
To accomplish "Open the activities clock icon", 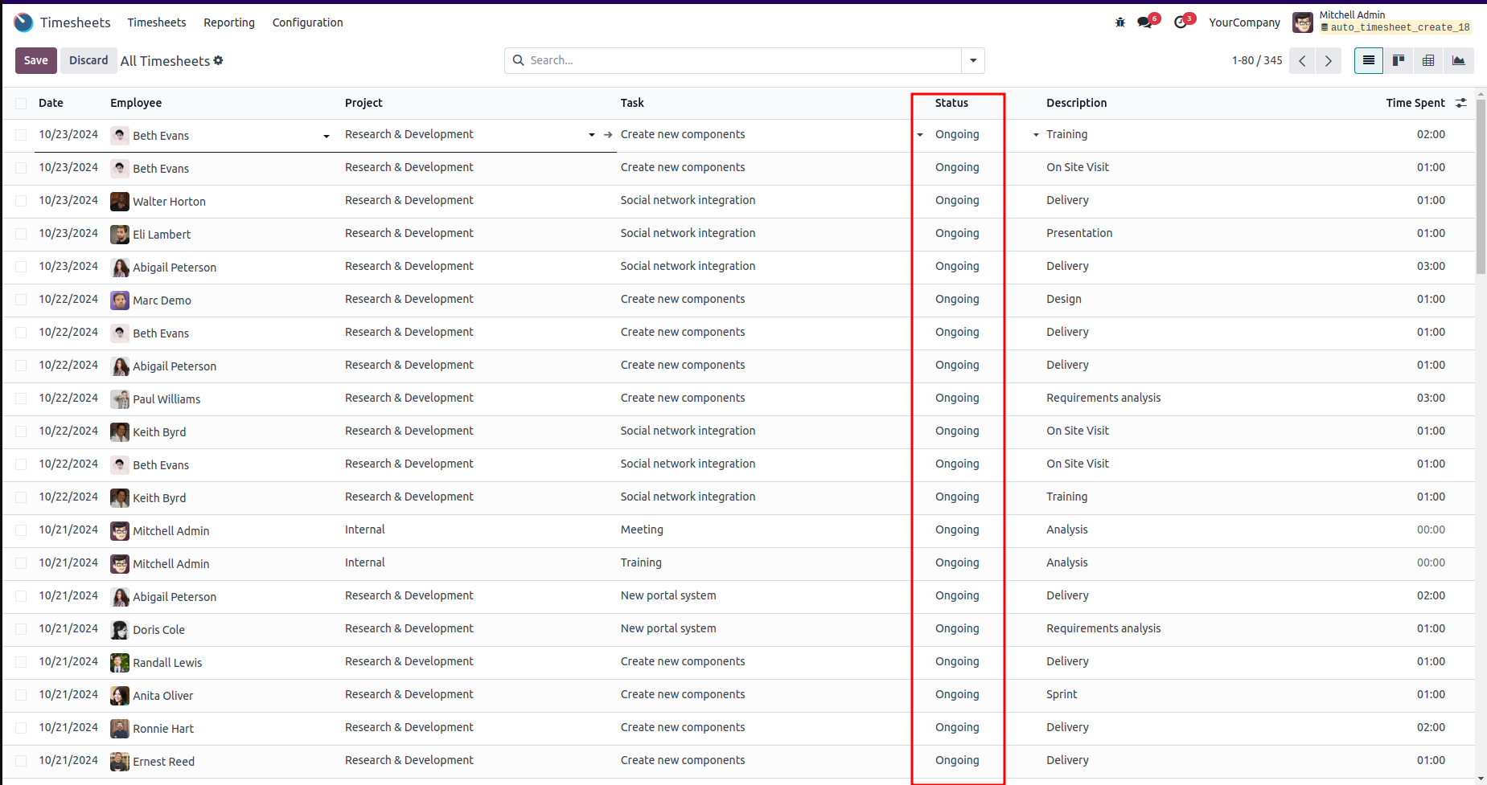I will [x=1181, y=22].
